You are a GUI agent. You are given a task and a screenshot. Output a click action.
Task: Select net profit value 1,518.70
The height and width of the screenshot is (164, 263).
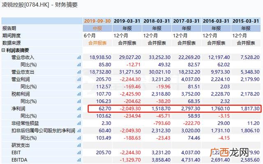click(161, 109)
